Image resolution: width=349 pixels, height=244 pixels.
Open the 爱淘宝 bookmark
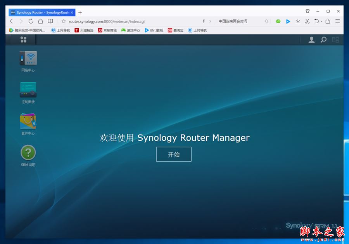pos(176,30)
